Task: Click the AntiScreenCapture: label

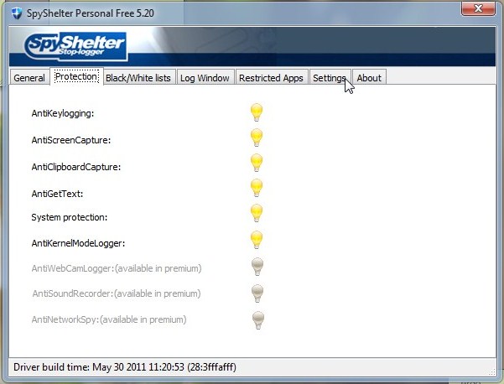Action: coord(71,140)
